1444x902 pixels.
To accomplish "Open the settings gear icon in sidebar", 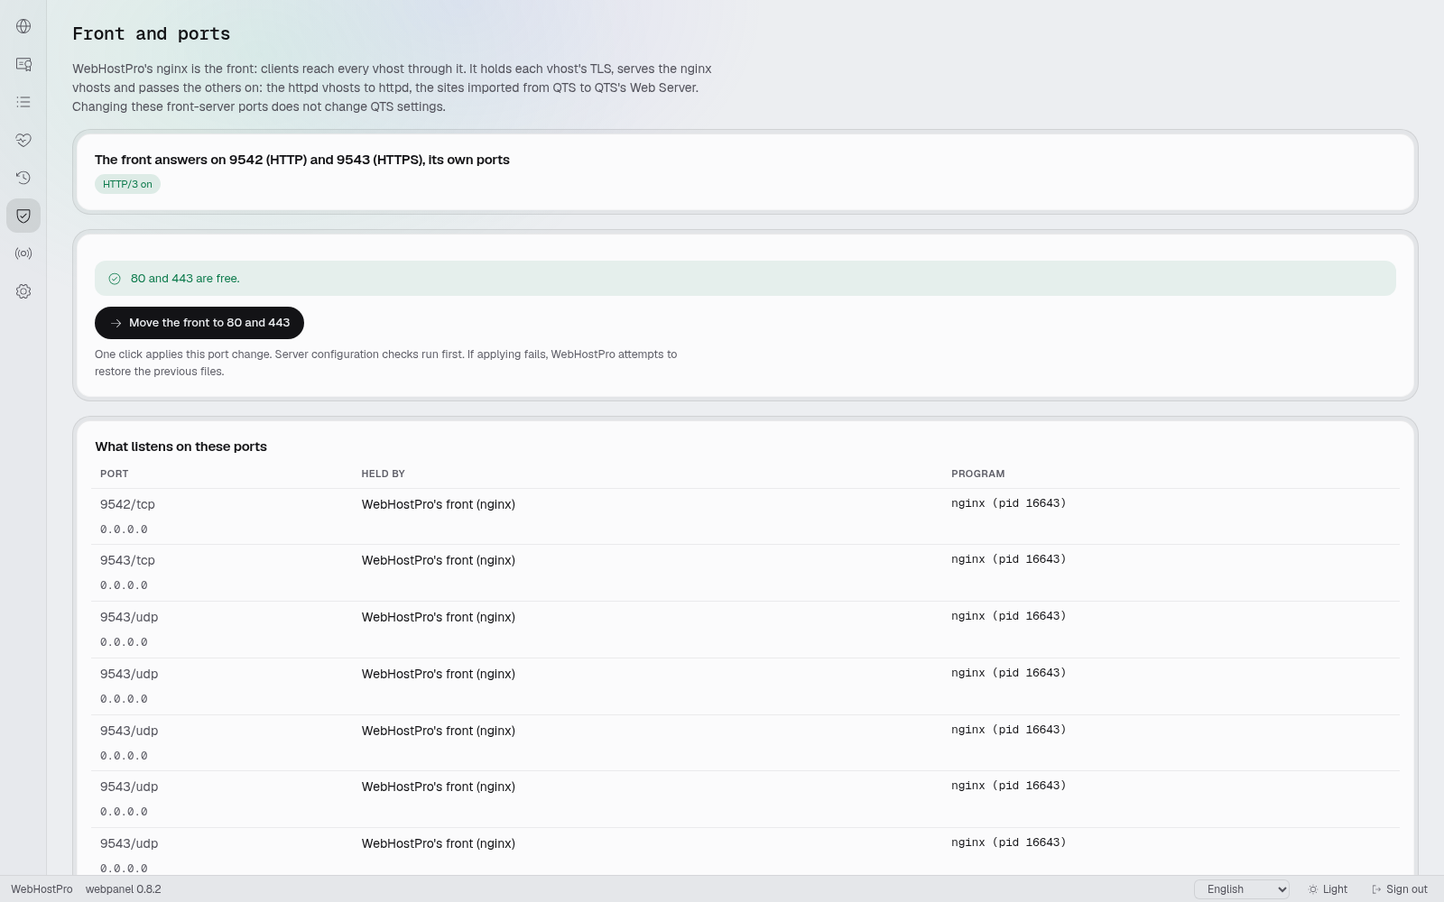I will [x=23, y=291].
